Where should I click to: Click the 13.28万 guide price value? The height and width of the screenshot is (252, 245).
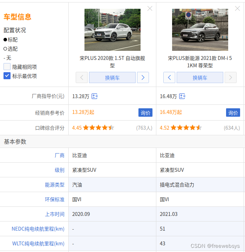[x=81, y=96]
